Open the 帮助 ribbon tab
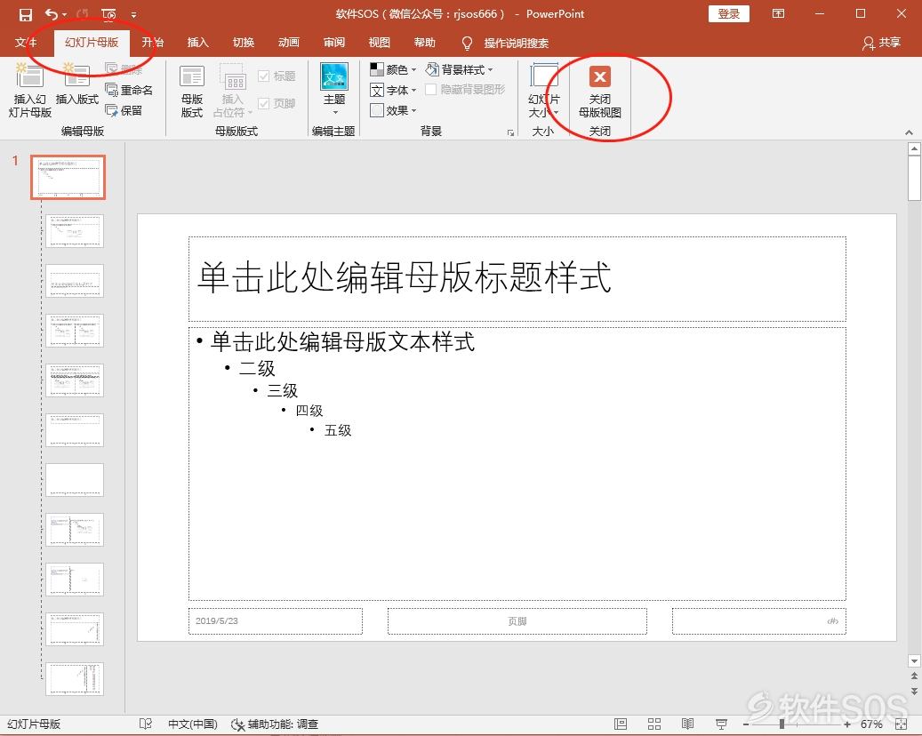 click(x=424, y=43)
